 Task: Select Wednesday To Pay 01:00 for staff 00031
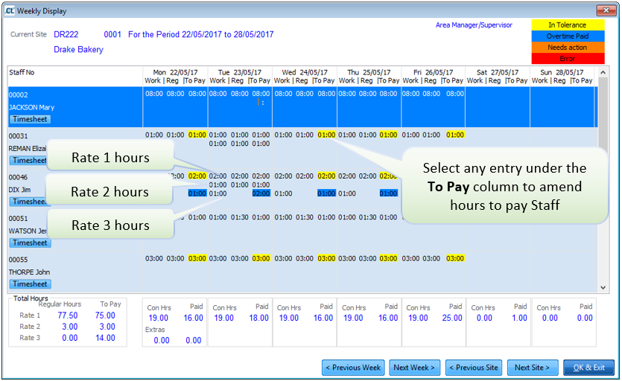(326, 135)
